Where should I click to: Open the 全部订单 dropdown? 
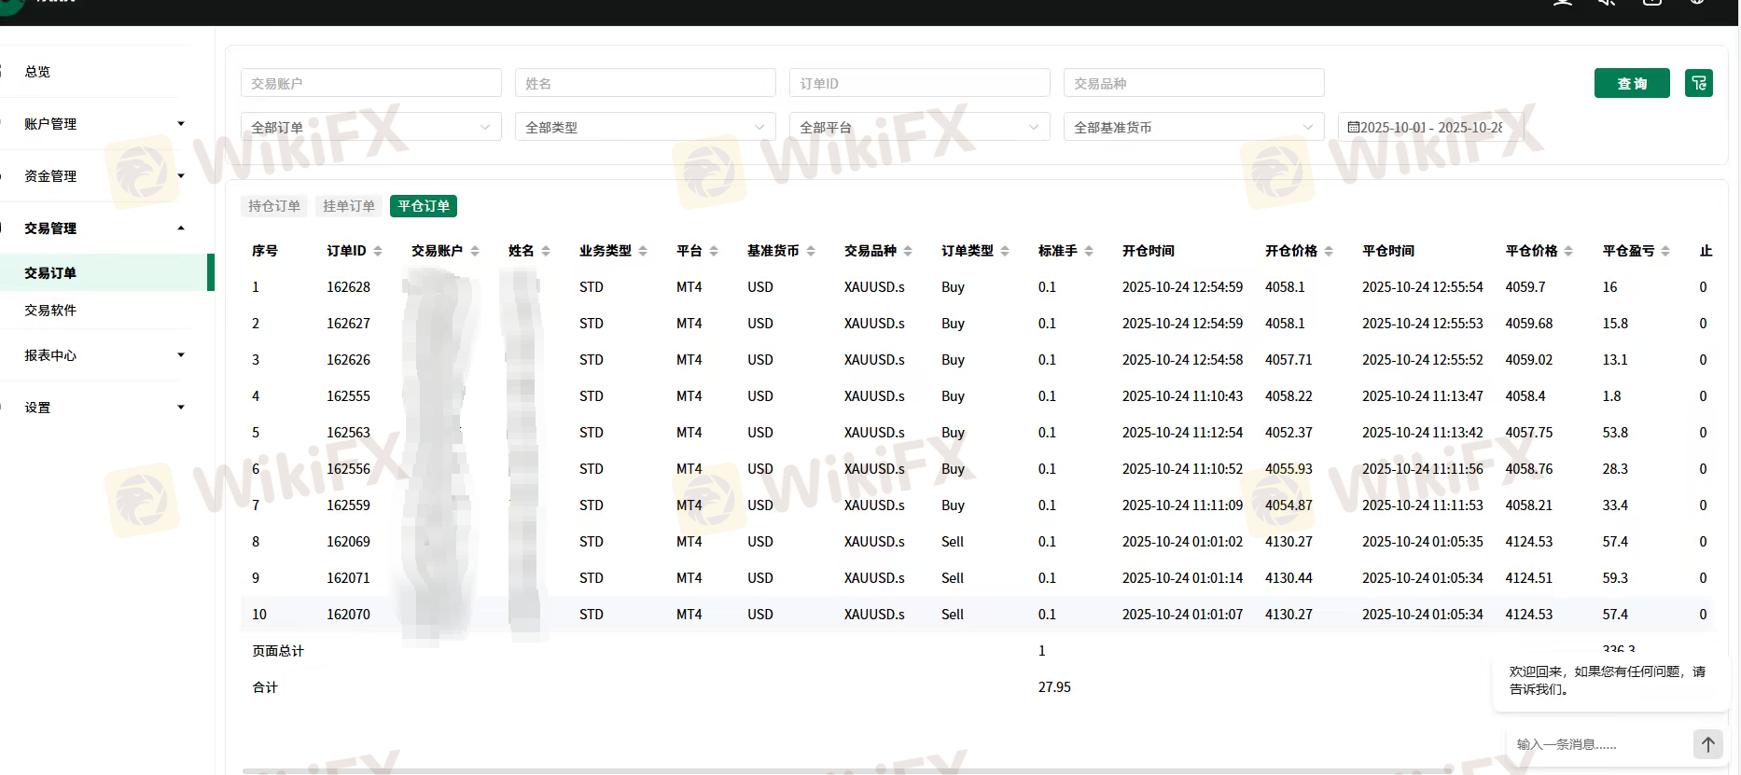pos(370,127)
